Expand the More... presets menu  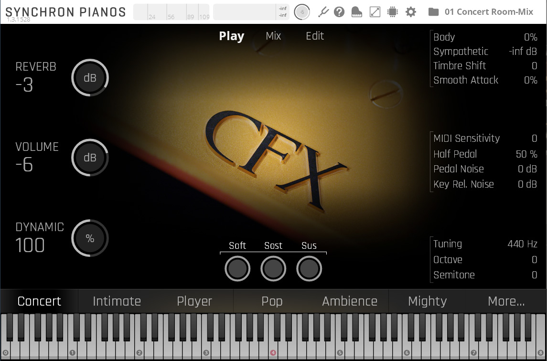point(506,301)
